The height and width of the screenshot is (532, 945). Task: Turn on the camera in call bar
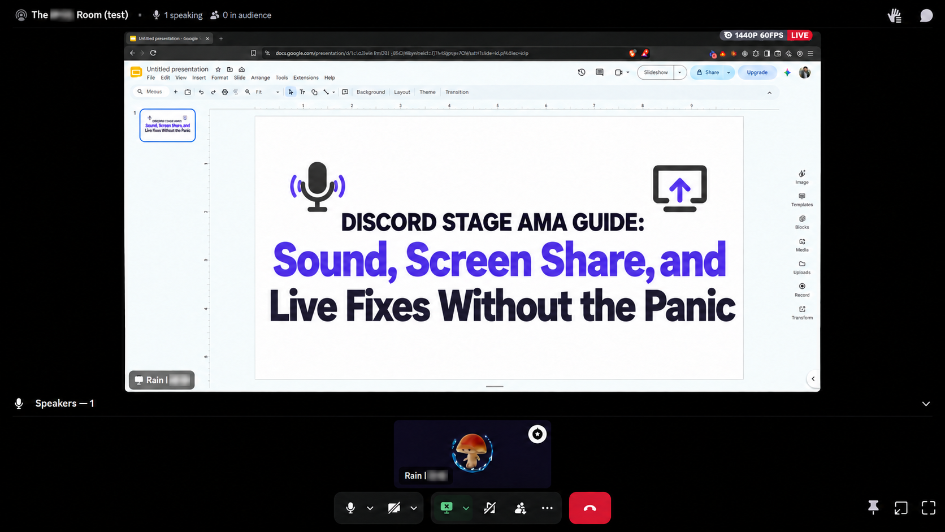[x=394, y=508]
